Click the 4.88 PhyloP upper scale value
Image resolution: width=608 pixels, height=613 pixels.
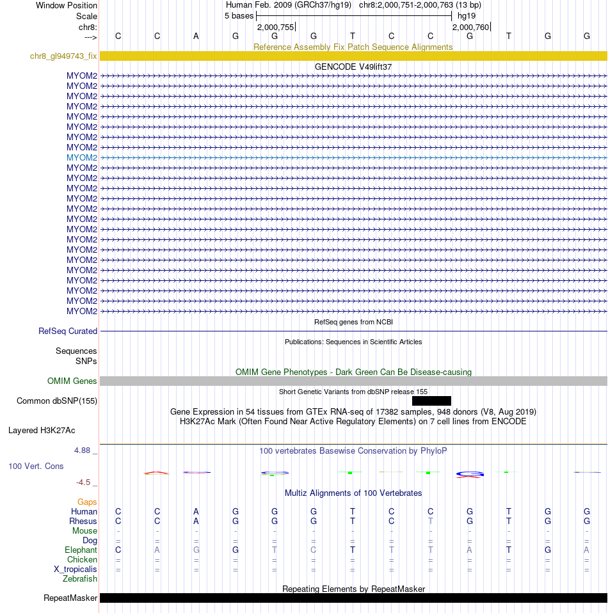[82, 450]
